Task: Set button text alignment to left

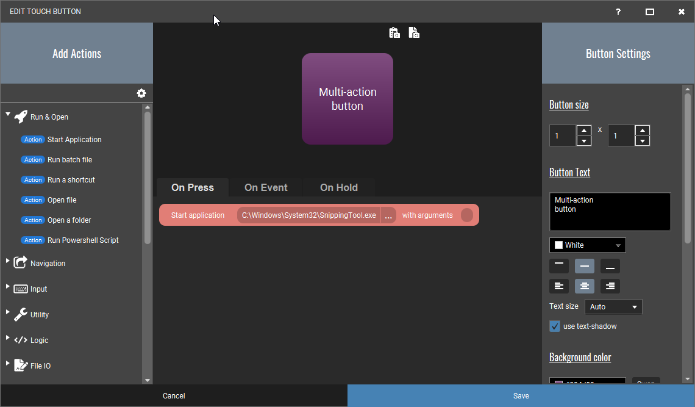Action: tap(559, 286)
